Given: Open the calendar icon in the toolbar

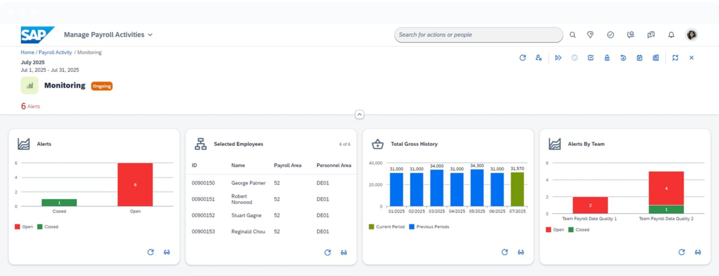Looking at the screenshot, I should pos(639,58).
